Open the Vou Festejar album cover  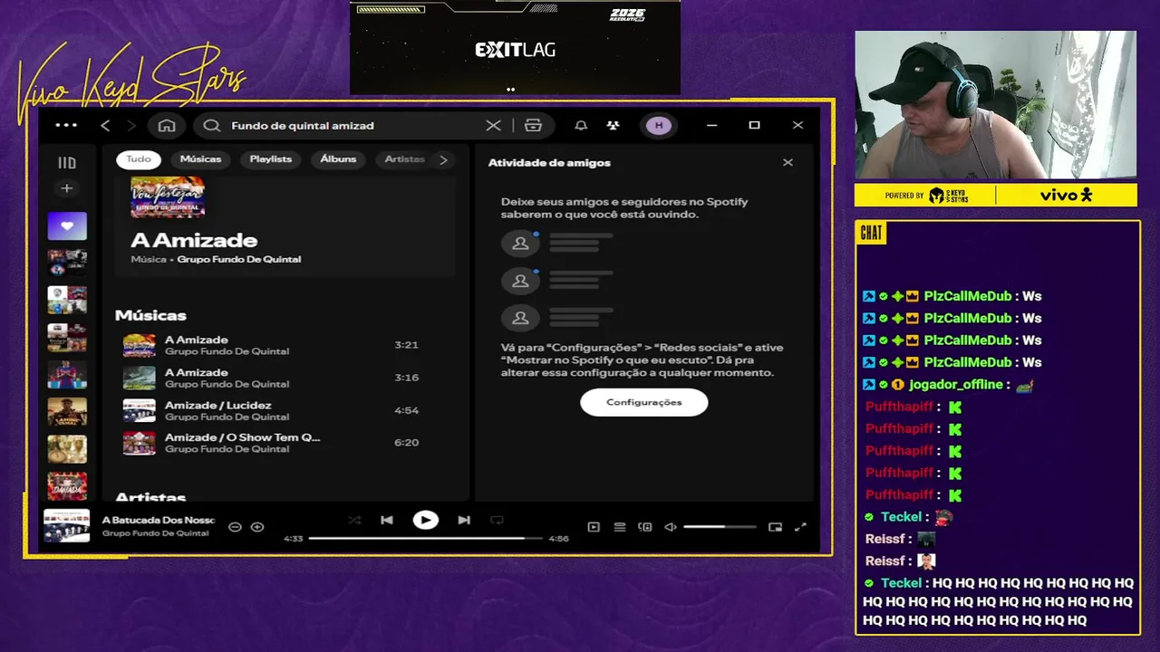pyautogui.click(x=168, y=197)
